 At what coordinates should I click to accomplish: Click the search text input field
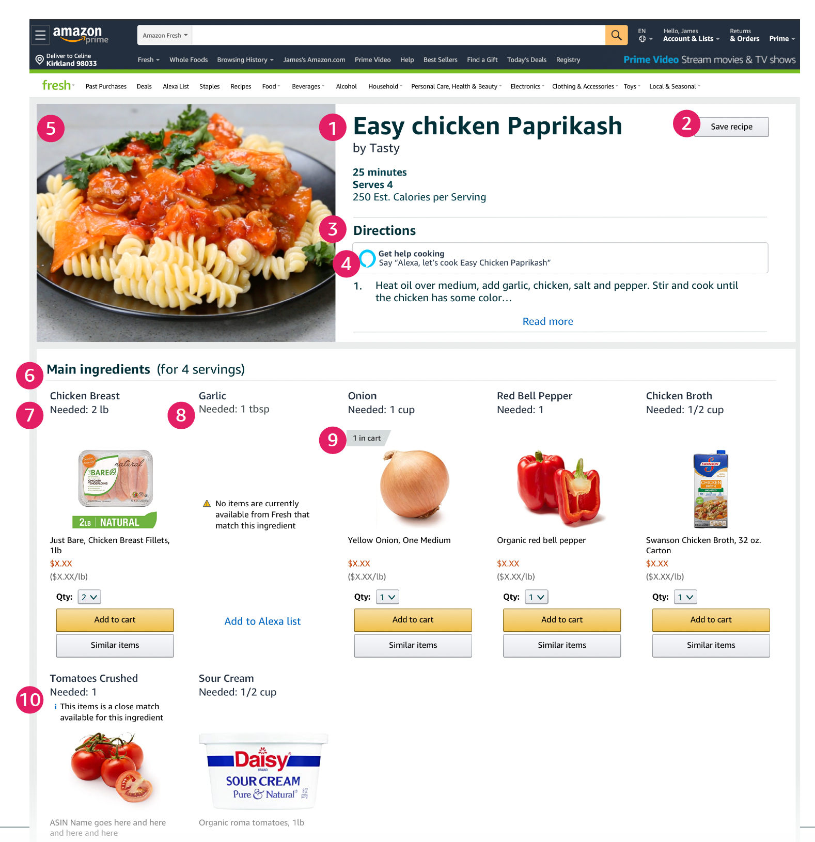[399, 35]
